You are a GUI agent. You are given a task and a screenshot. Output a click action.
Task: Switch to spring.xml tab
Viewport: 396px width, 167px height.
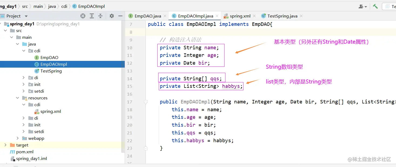[x=240, y=16]
